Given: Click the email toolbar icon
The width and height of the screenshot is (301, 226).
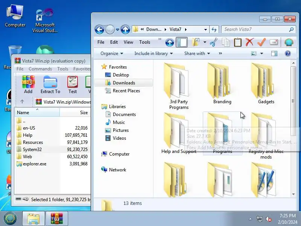Looking at the screenshot, I should click(274, 42).
